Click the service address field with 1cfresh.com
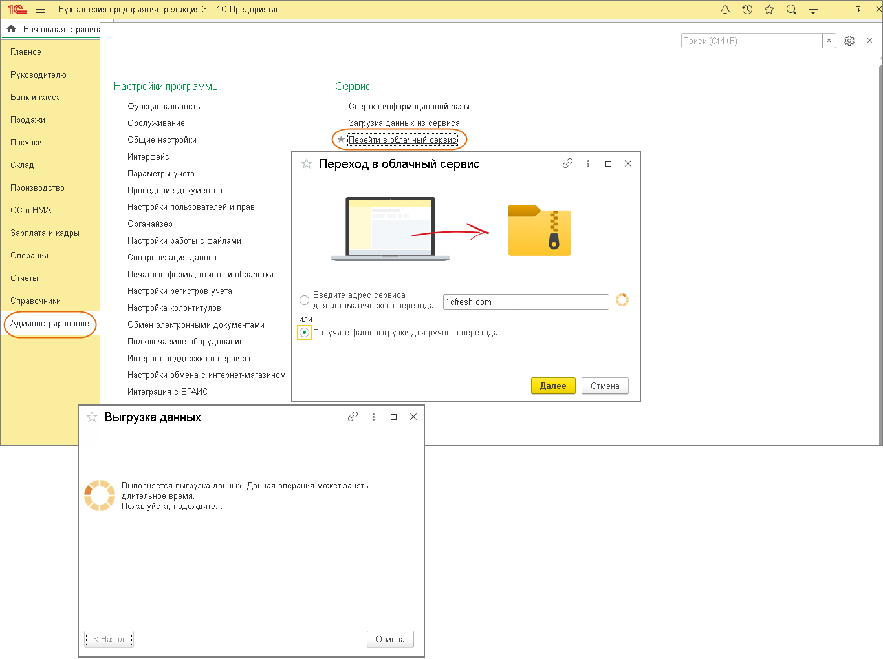883x659 pixels. point(526,302)
